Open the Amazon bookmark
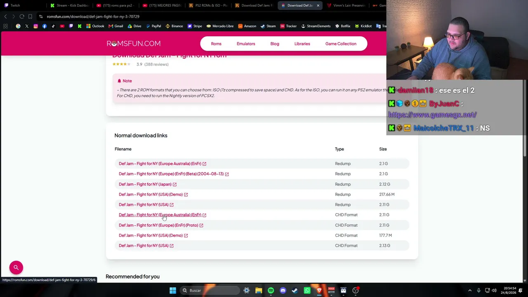528x297 pixels. click(x=247, y=26)
